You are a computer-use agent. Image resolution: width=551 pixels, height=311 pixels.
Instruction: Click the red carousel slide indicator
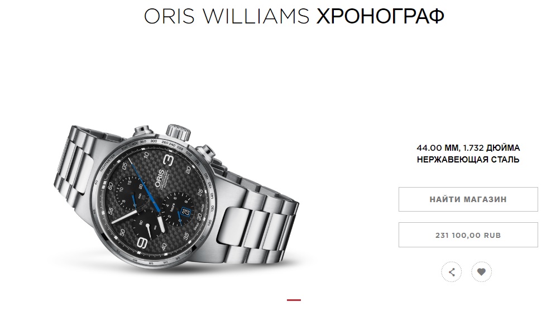tap(294, 300)
